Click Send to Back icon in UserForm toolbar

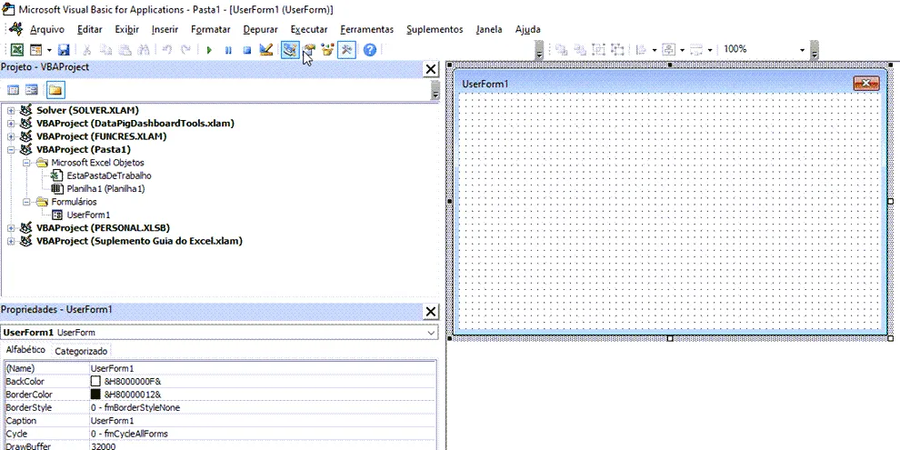coord(580,50)
